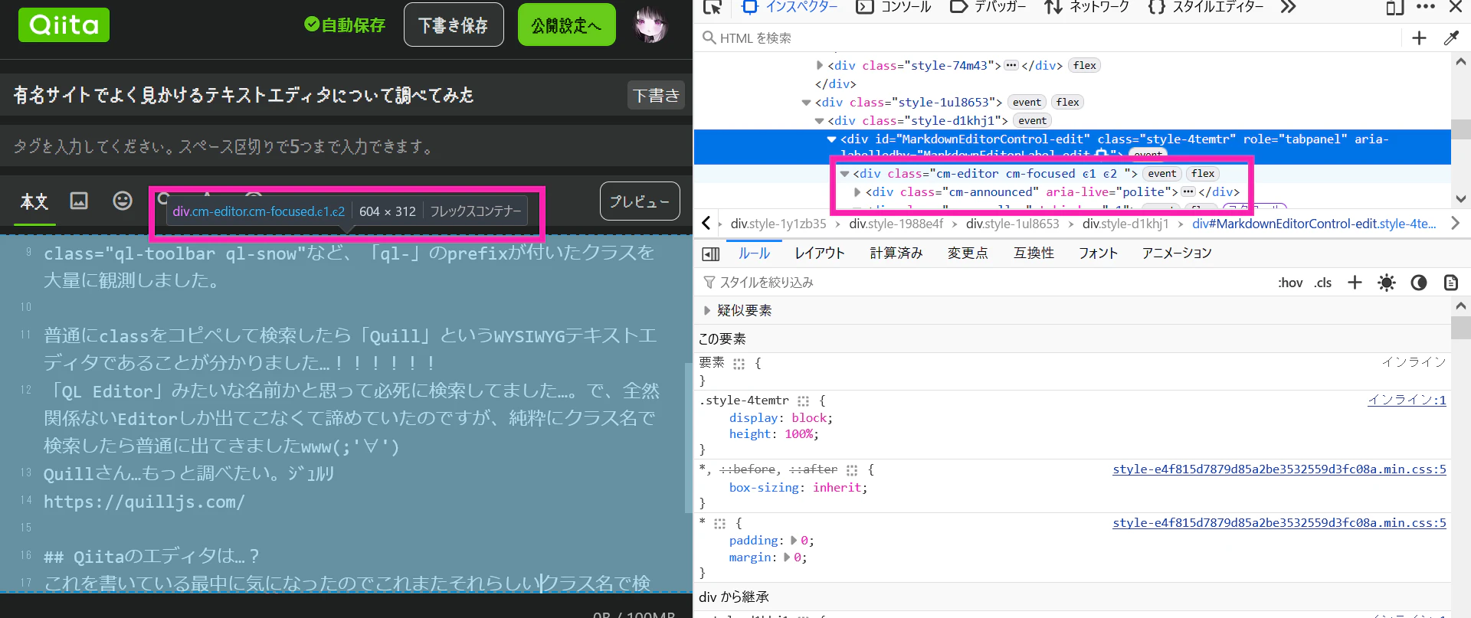This screenshot has height=618, width=1471.
Task: Click the 下書き保存 button
Action: (454, 25)
